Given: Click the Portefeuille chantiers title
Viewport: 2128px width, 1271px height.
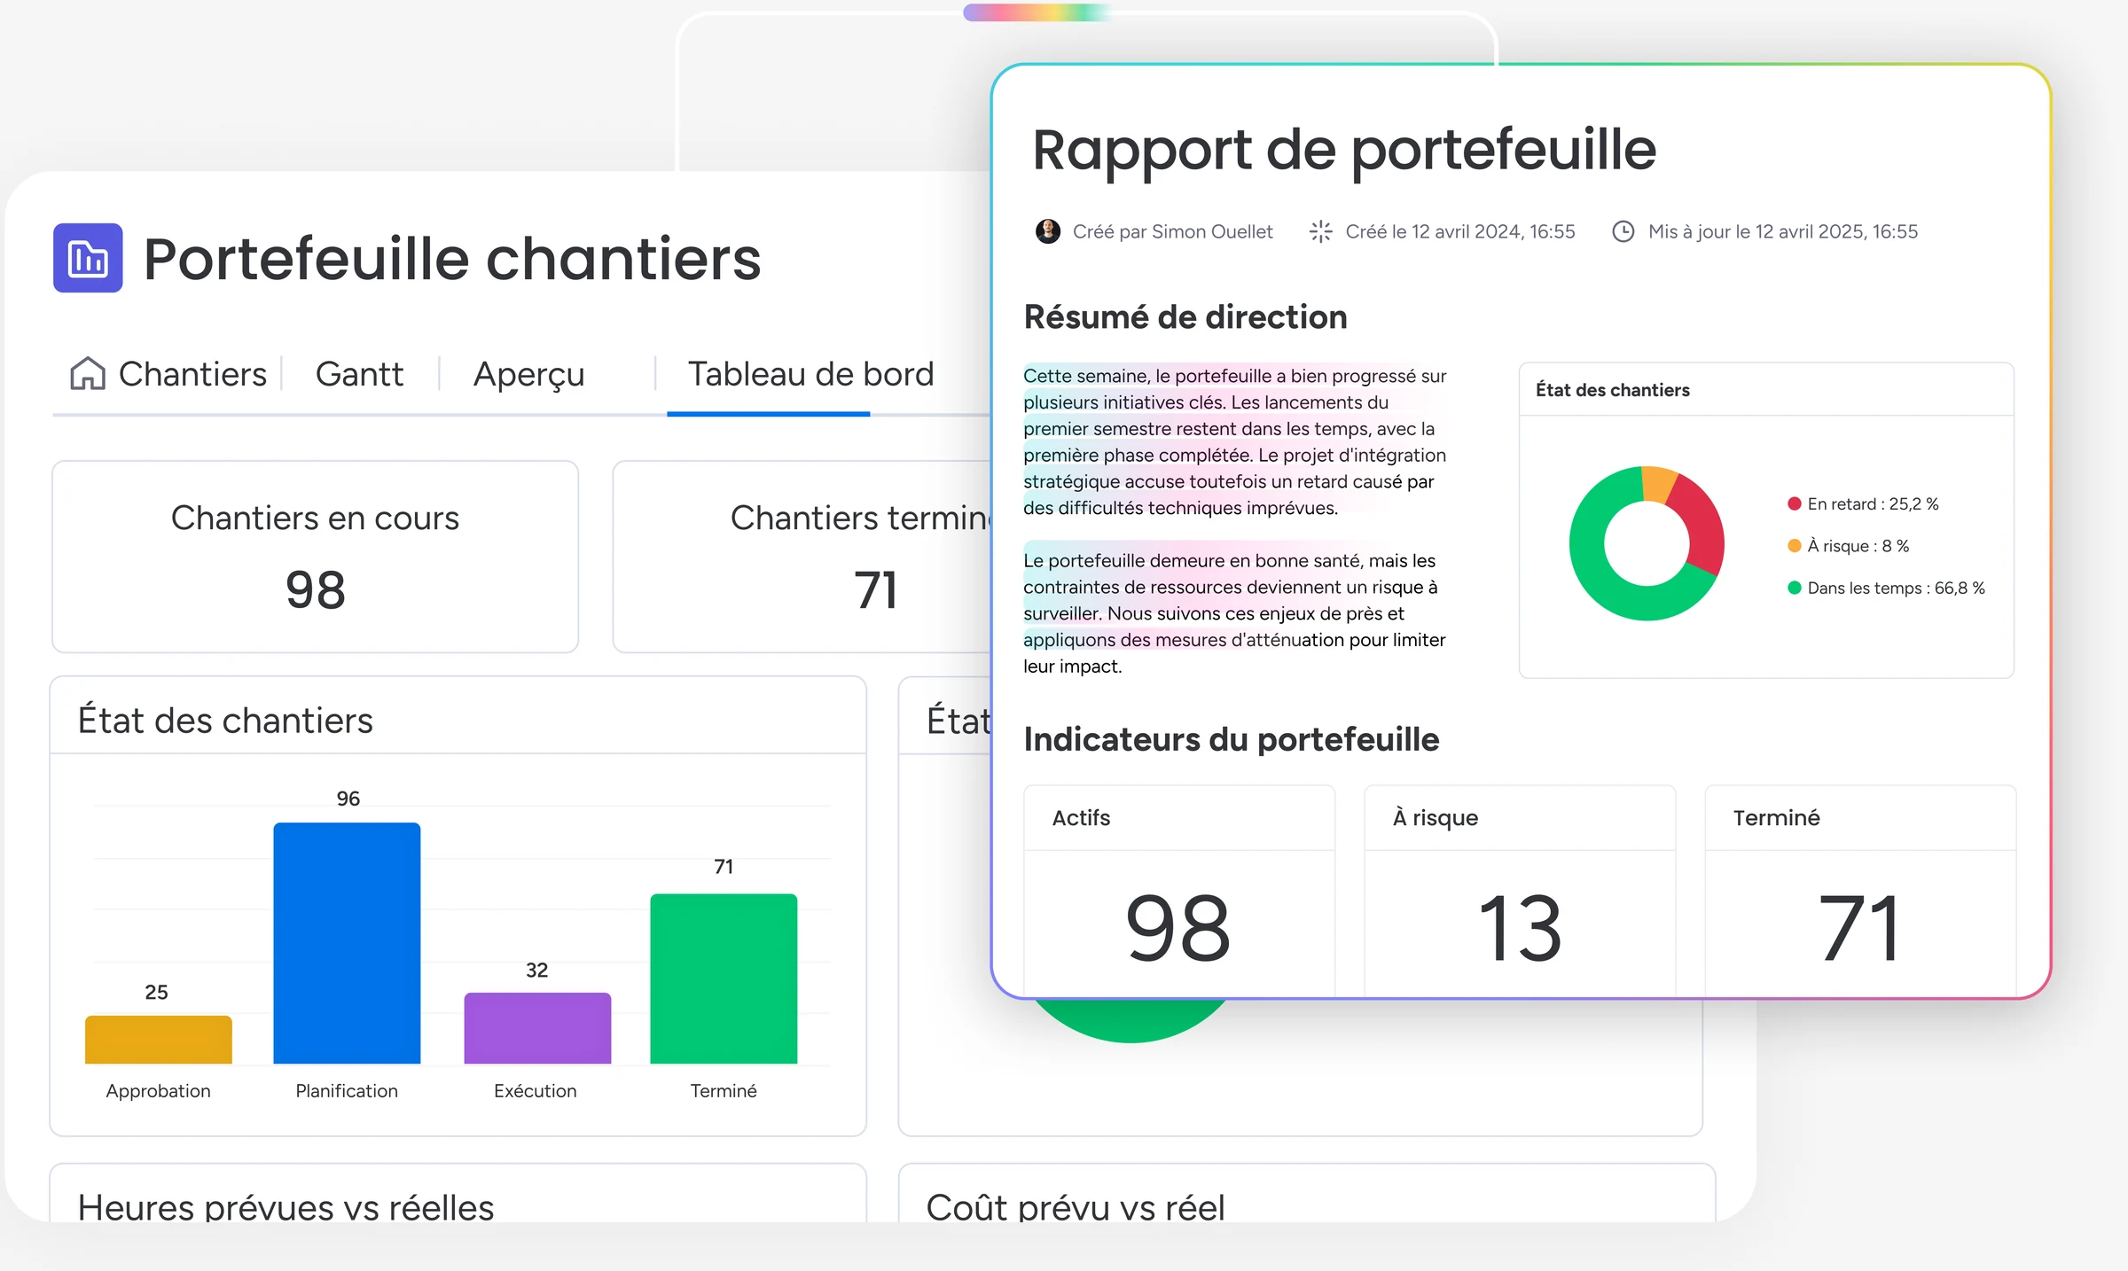Looking at the screenshot, I should coord(452,259).
